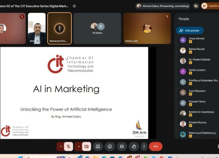The height and width of the screenshot is (158, 219).
Task: Click the People panel heading
Action: click(184, 19)
